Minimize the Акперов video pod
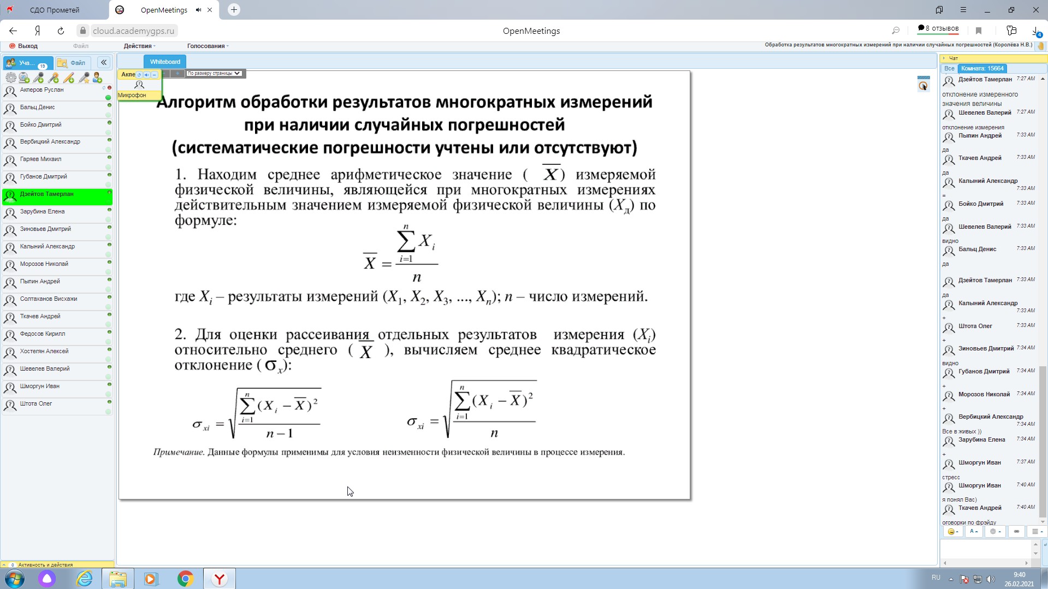 [155, 75]
